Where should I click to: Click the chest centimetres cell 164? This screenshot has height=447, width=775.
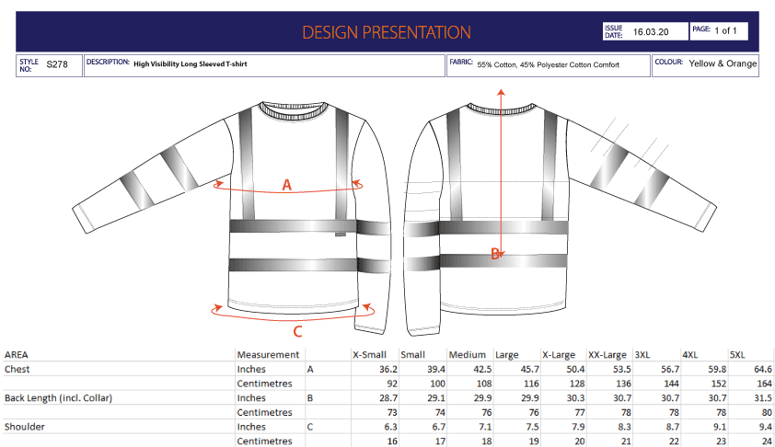[x=764, y=384]
